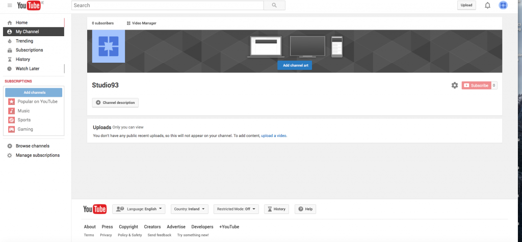Click the mobile phone preview in channel art
The height and width of the screenshot is (242, 522).
pyautogui.click(x=337, y=46)
